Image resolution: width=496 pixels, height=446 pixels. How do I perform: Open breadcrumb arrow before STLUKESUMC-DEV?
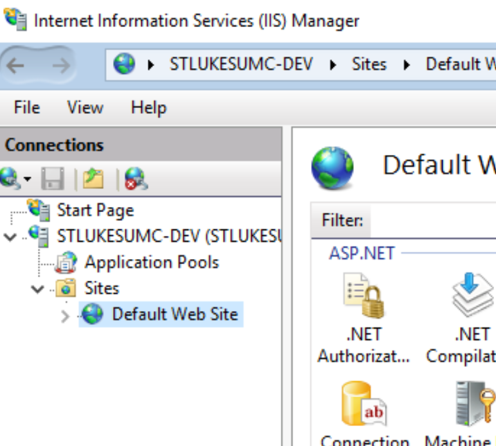click(151, 65)
